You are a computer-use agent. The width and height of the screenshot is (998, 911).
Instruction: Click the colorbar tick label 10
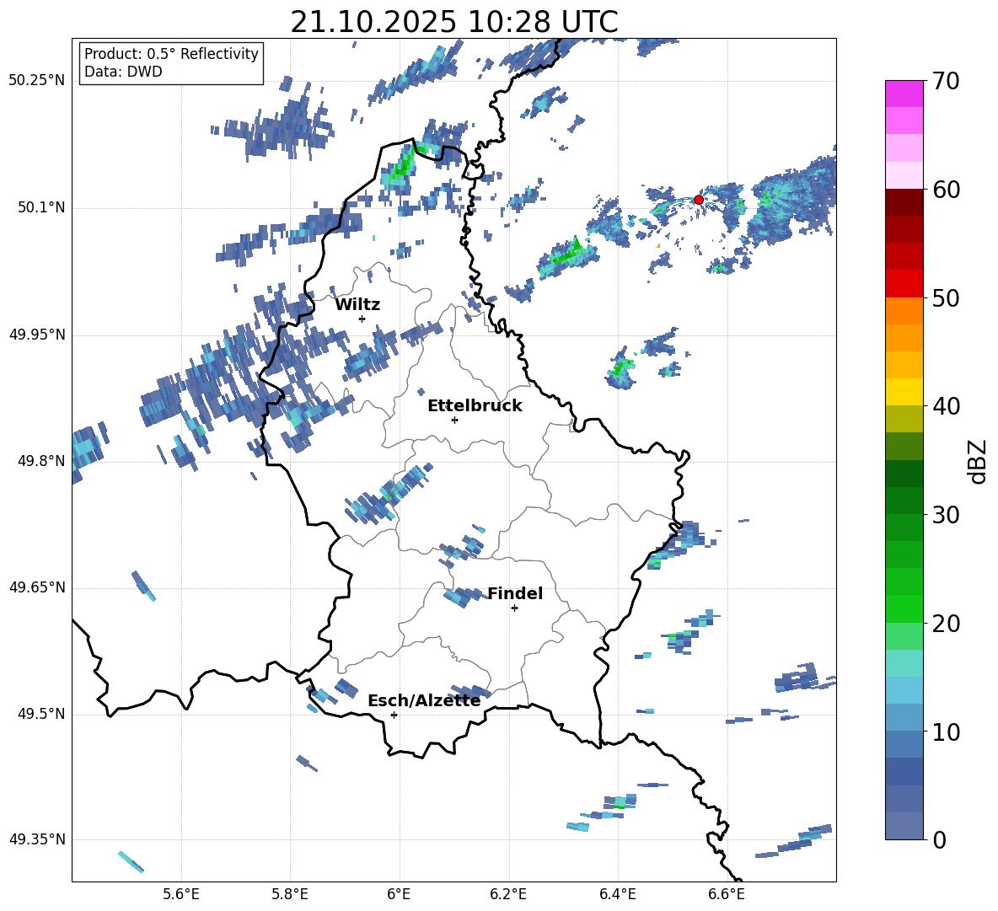click(x=946, y=732)
